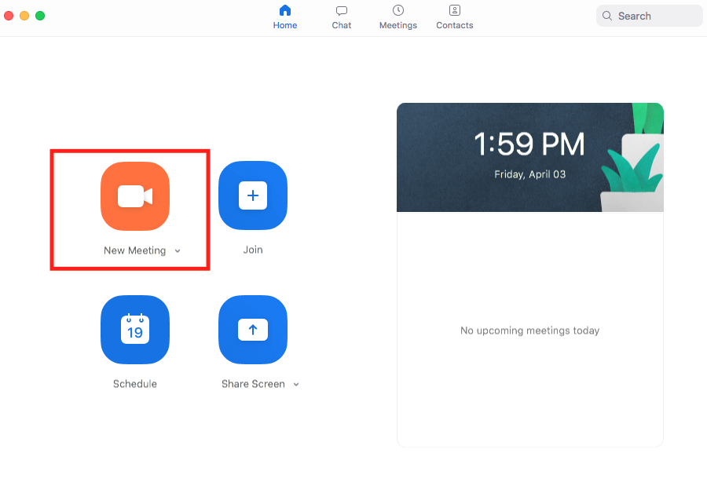
Task: Open the Schedule meeting icon
Action: pyautogui.click(x=134, y=330)
